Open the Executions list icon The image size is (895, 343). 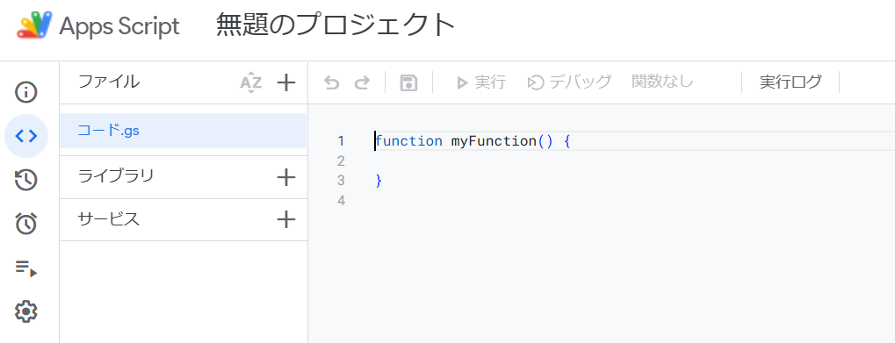[25, 268]
